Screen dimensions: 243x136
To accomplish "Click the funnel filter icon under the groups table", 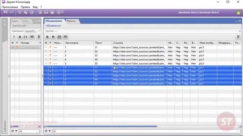I will point(16,131).
